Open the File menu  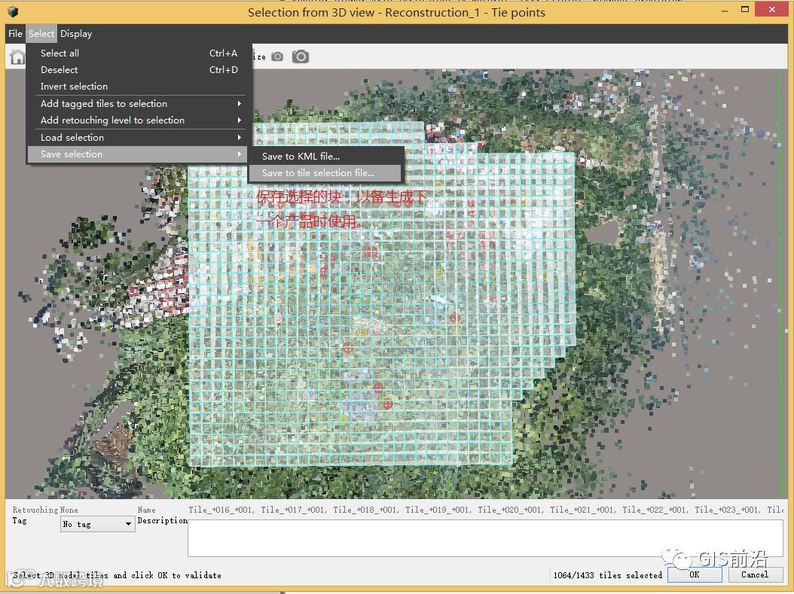tap(15, 34)
